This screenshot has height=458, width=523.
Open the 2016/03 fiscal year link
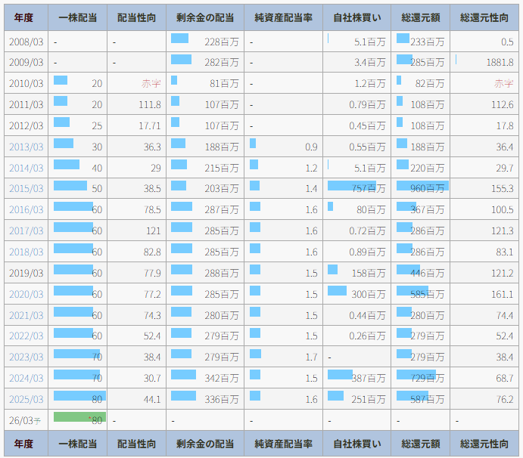[26, 209]
